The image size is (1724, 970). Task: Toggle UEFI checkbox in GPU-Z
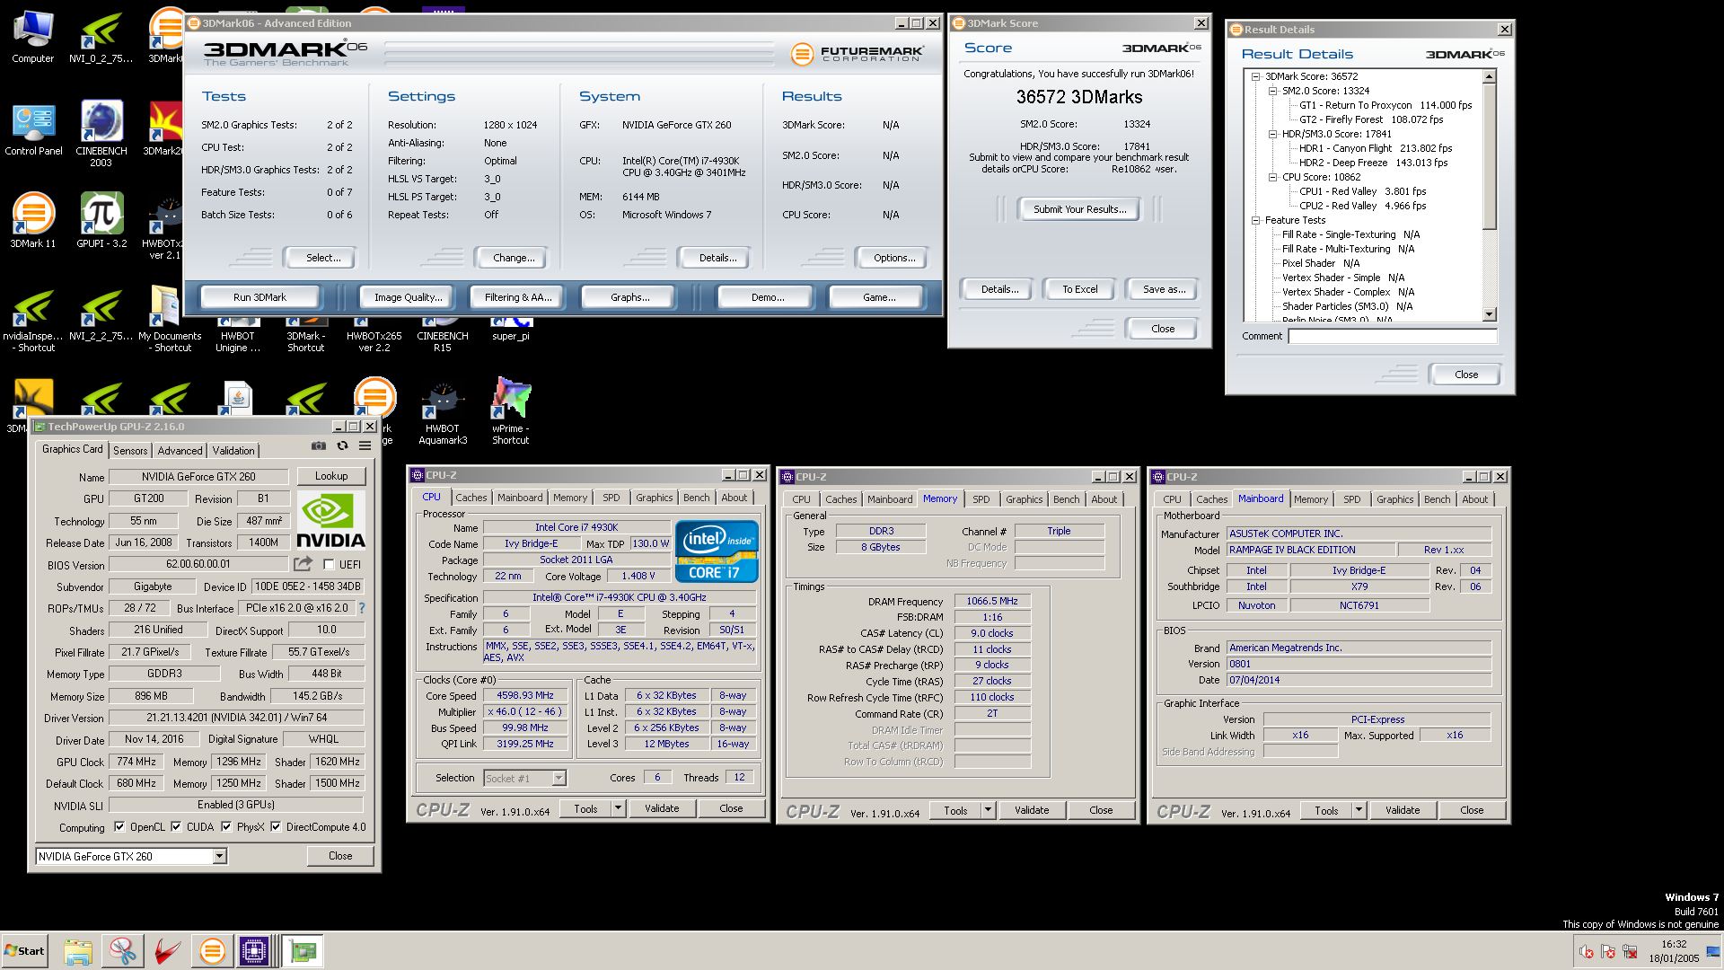[329, 565]
